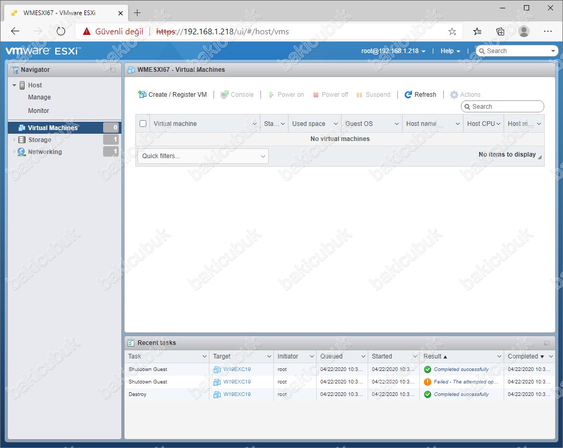Viewport: 563px width, 448px height.
Task: Click the Suspend toolbar button
Action: click(x=373, y=95)
